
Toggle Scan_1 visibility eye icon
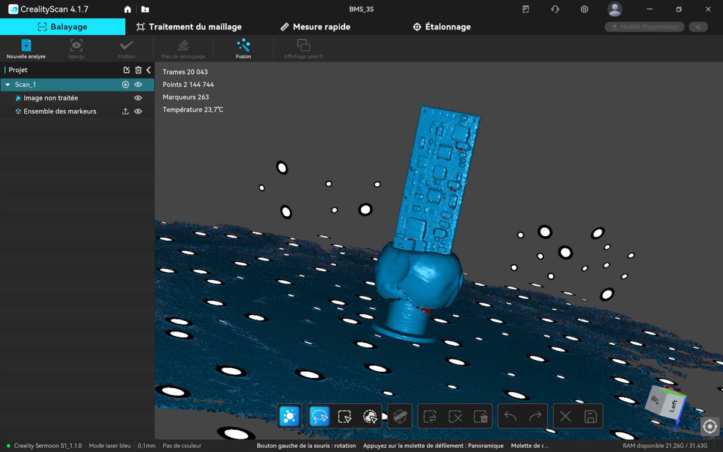[x=137, y=84]
